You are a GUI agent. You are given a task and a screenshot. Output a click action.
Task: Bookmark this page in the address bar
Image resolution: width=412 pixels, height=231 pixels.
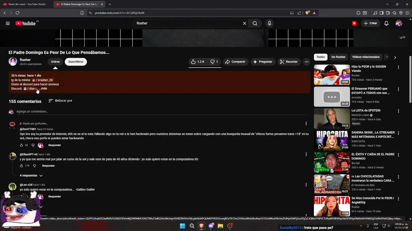82,13
